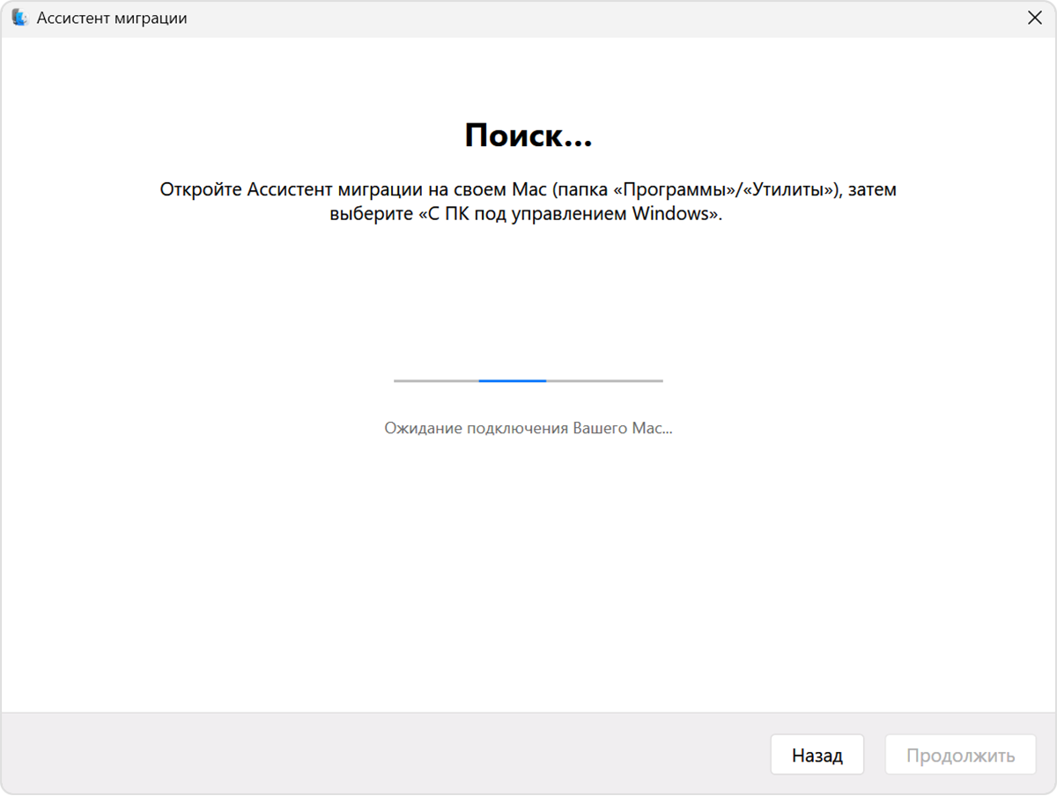This screenshot has height=796, width=1057.
Task: Click the Migration Assistant app icon in title bar
Action: pos(19,18)
